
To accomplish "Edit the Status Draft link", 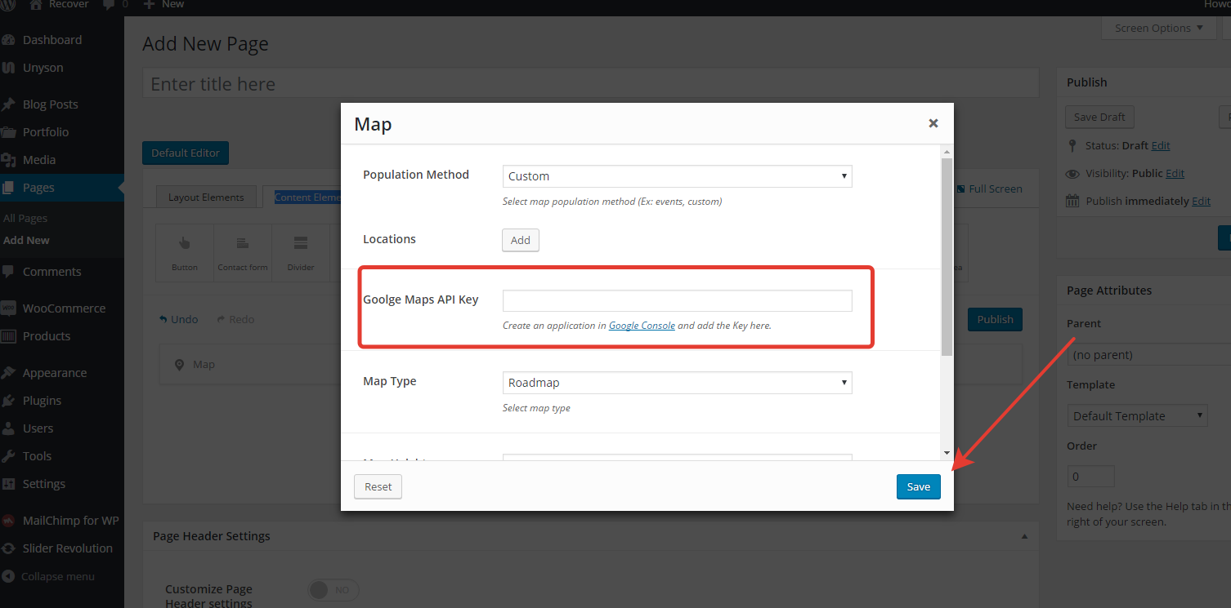I will click(1161, 145).
